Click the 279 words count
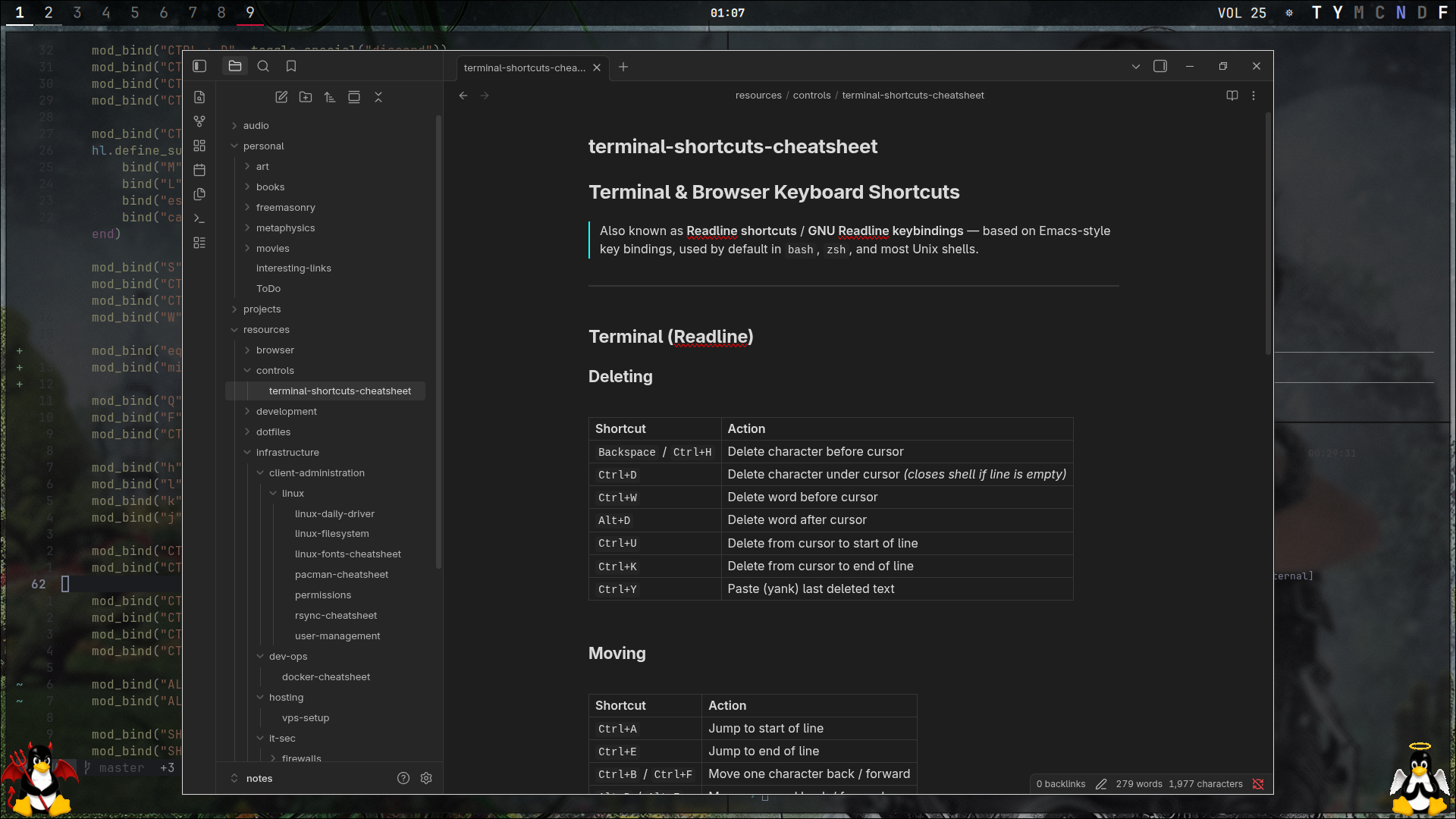 coord(1139,784)
